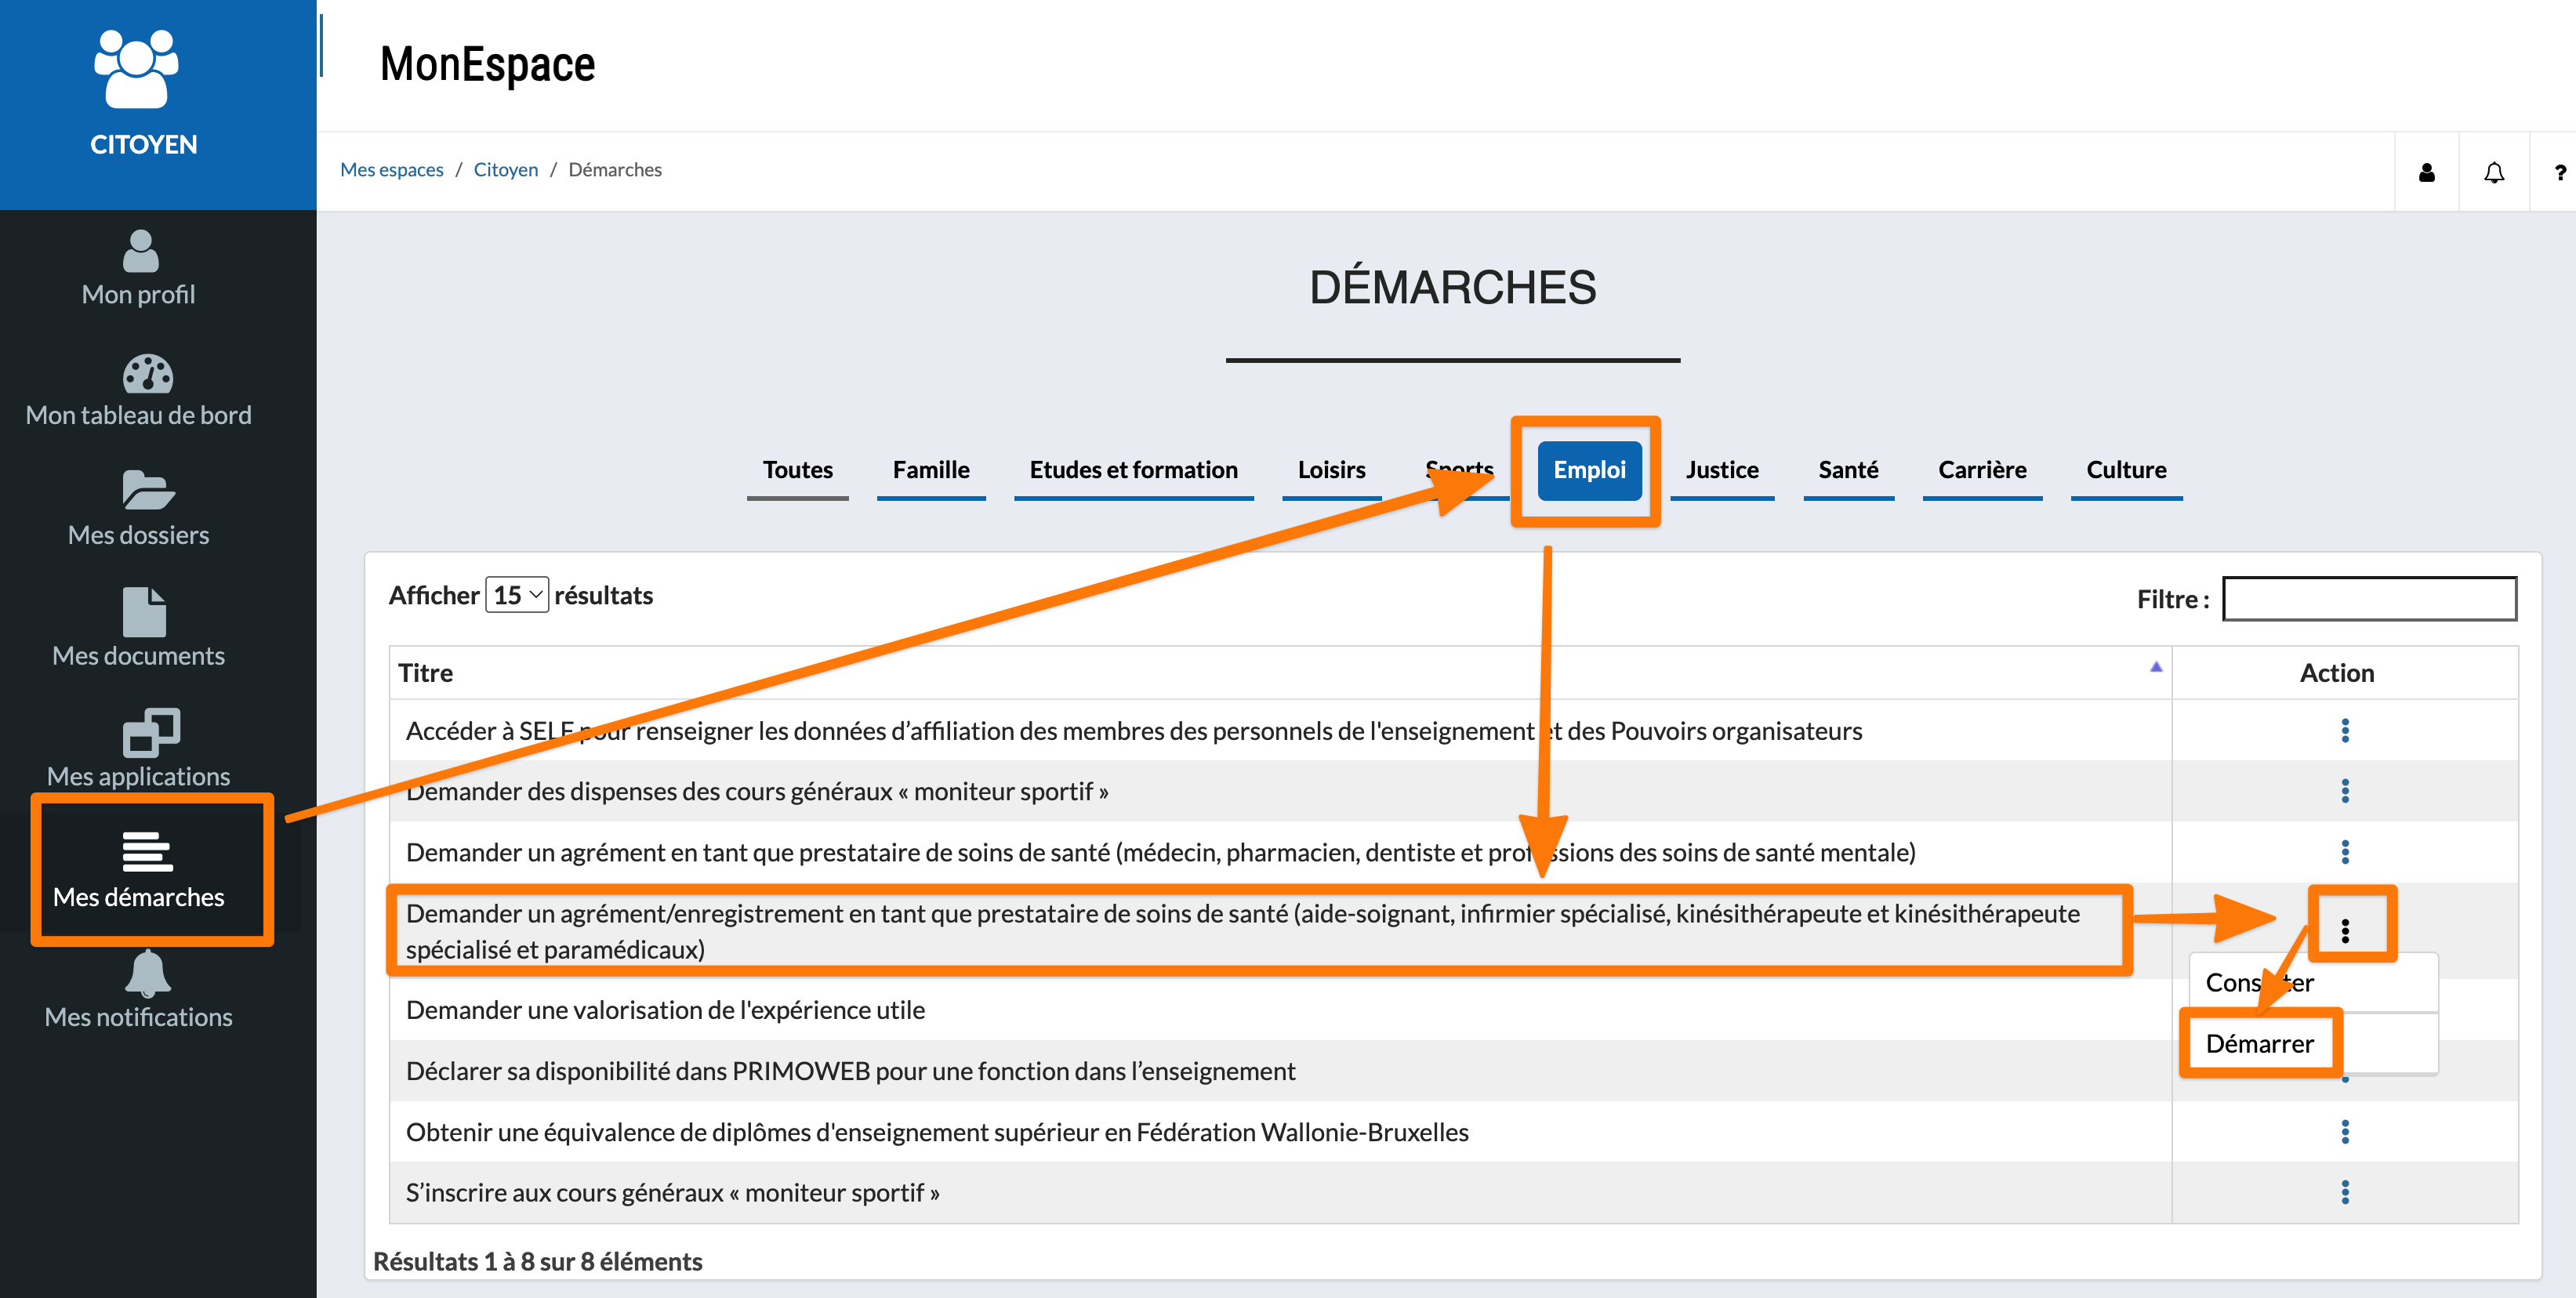Open action menu for dispenses moniteur sportif row
Image resolution: width=2576 pixels, height=1298 pixels.
click(x=2345, y=791)
